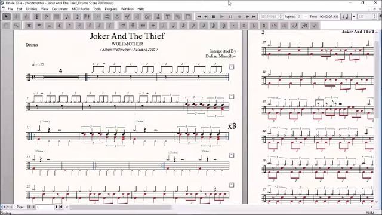Pick the natural accidental tool

click(264, 25)
